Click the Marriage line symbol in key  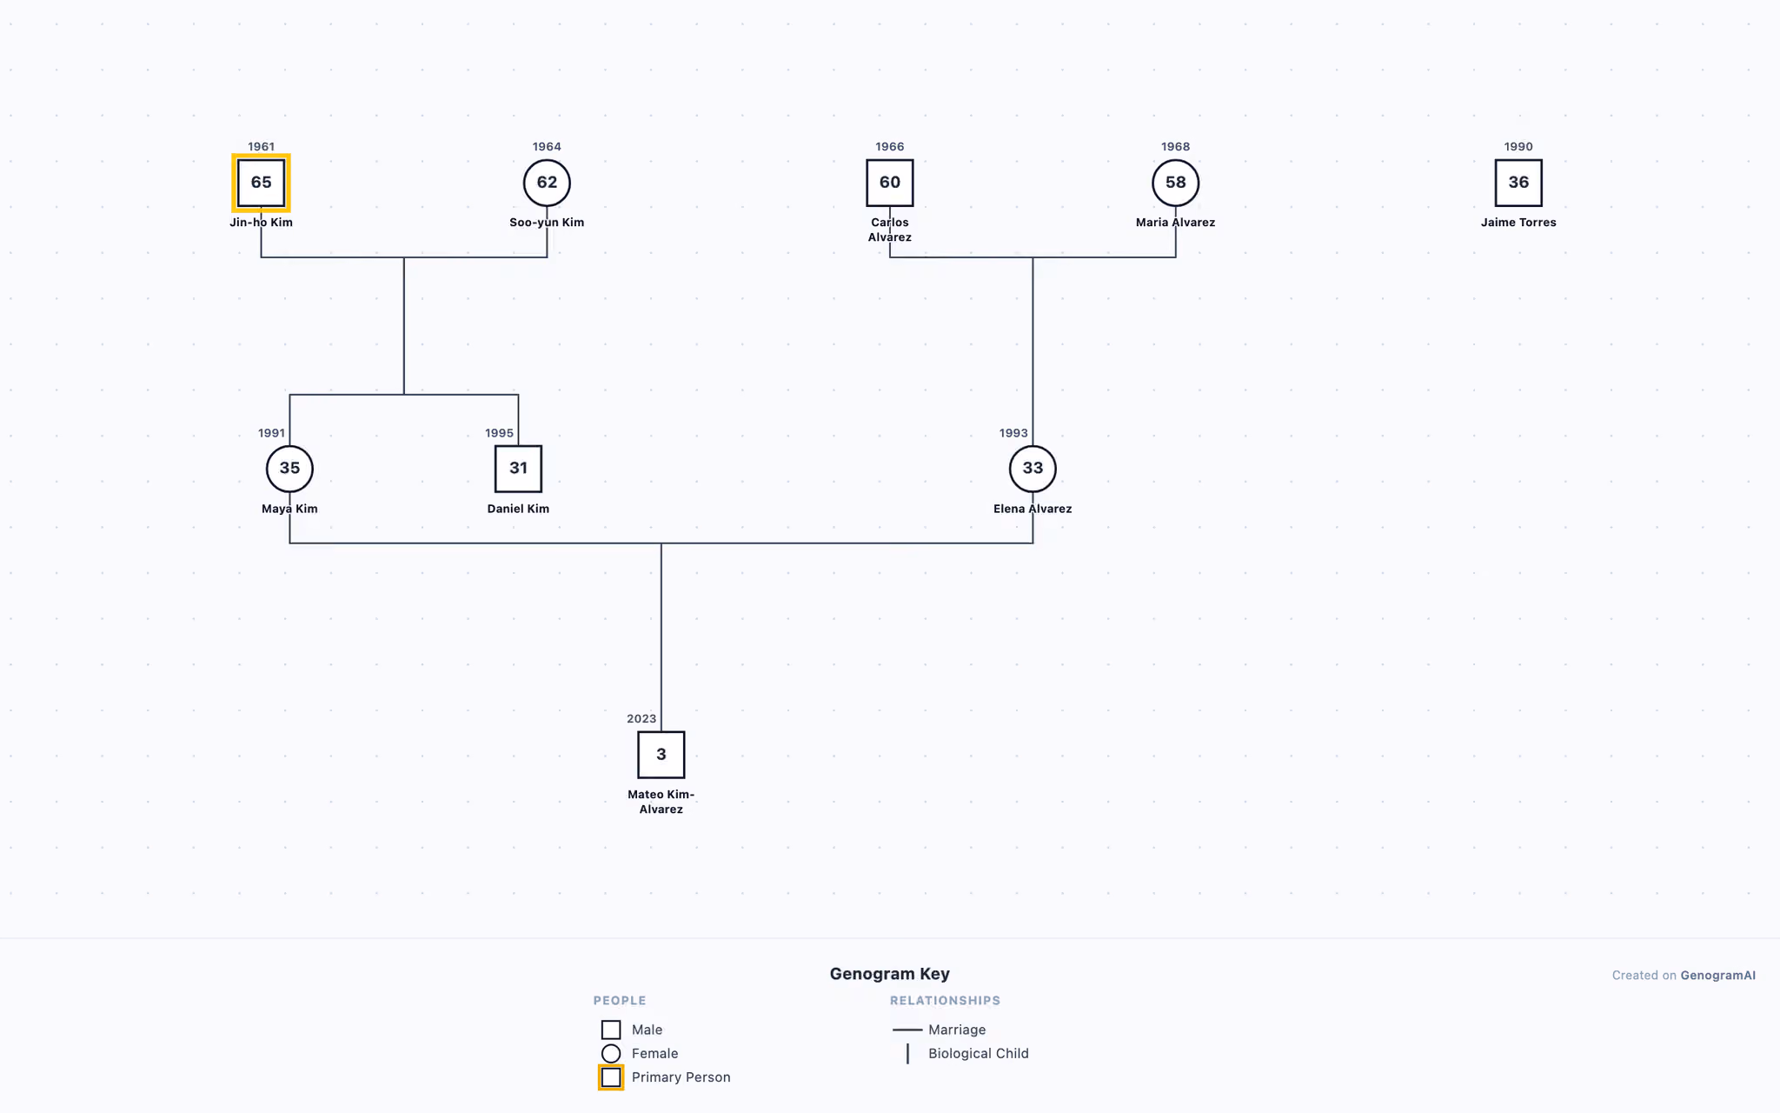tap(907, 1030)
